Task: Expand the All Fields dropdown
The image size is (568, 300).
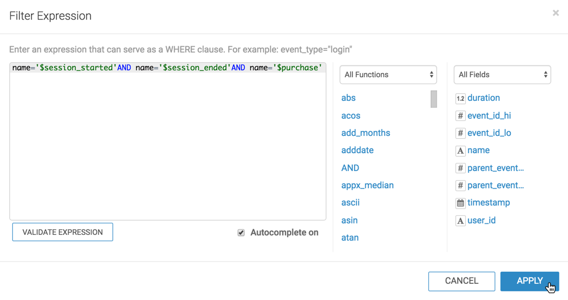Action: point(502,75)
